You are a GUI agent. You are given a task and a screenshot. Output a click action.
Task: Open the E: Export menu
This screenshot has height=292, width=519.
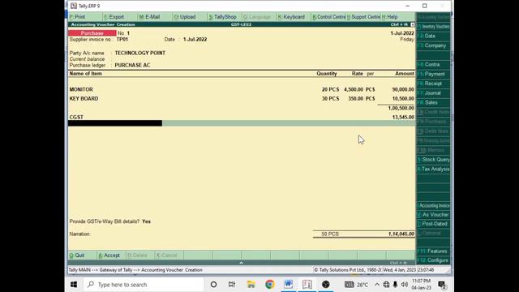point(120,17)
